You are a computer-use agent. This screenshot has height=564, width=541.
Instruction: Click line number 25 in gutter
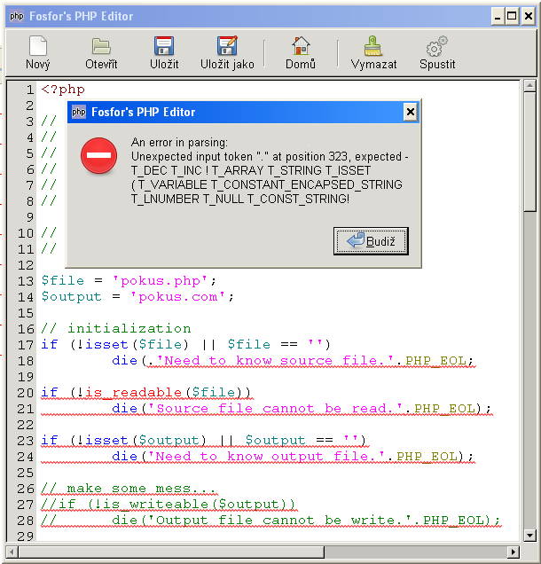26,473
